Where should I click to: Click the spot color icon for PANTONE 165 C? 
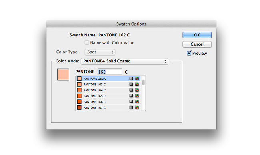(131, 96)
